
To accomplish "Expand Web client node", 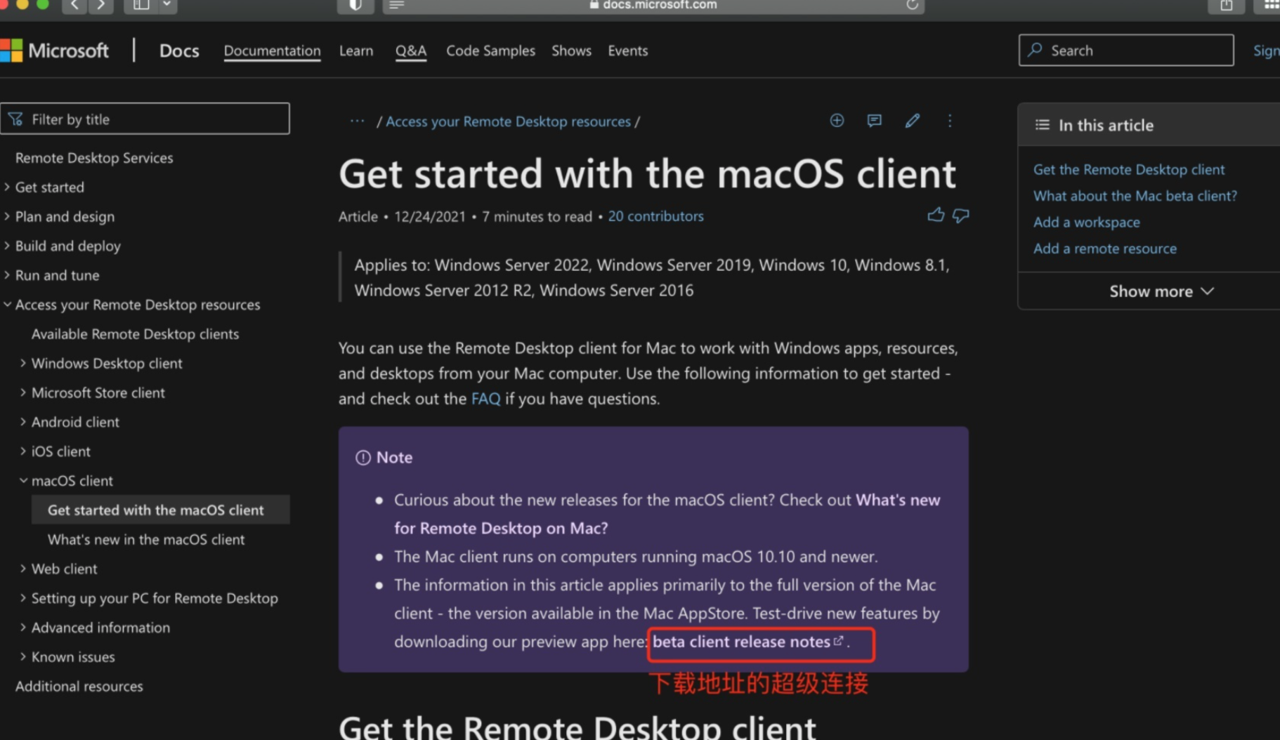I will pyautogui.click(x=23, y=569).
